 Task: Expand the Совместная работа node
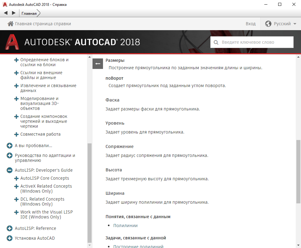coord(16,134)
